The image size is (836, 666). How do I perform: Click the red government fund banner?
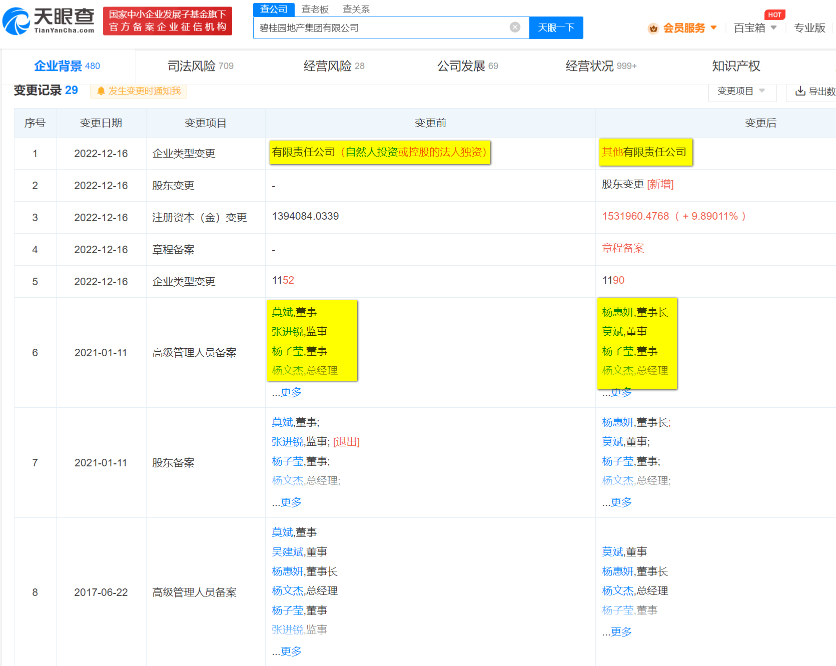(x=168, y=21)
